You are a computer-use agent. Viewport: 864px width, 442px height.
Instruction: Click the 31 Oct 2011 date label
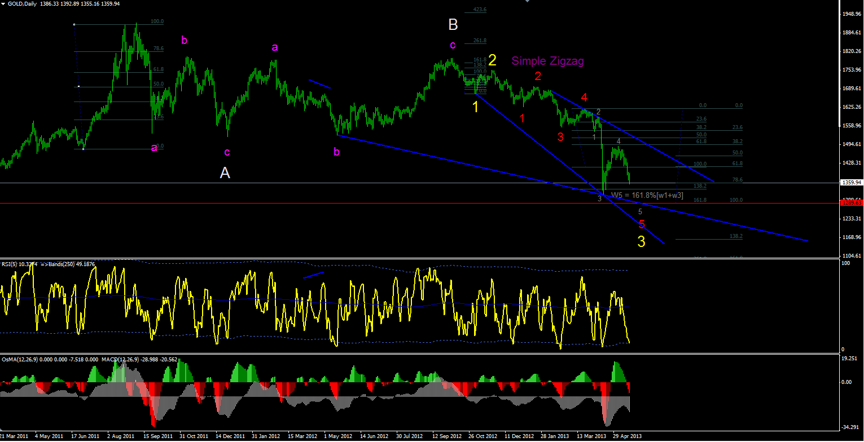click(x=194, y=436)
